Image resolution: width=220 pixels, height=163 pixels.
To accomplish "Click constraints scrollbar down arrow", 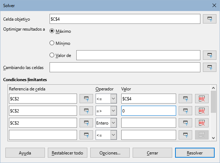I will (x=214, y=138).
